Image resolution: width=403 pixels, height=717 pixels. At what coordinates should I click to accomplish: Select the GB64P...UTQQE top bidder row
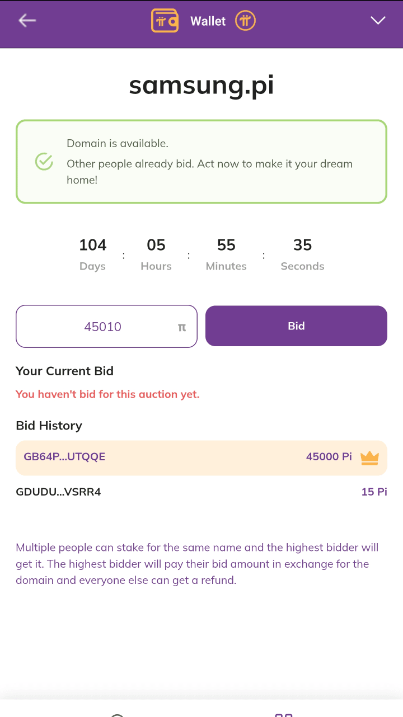point(201,457)
